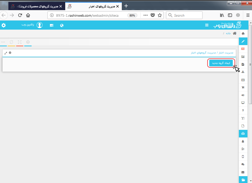Open the download icon in sidebar
252x183 pixels.
click(x=243, y=72)
